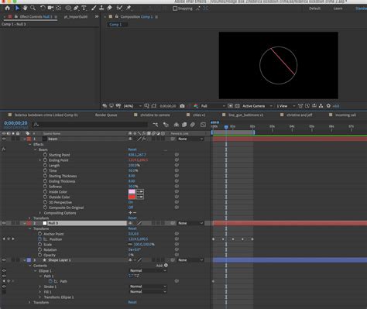This screenshot has height=309, width=367.
Task: Switch to Effect Controls Null 3 tab
Action: (36, 17)
